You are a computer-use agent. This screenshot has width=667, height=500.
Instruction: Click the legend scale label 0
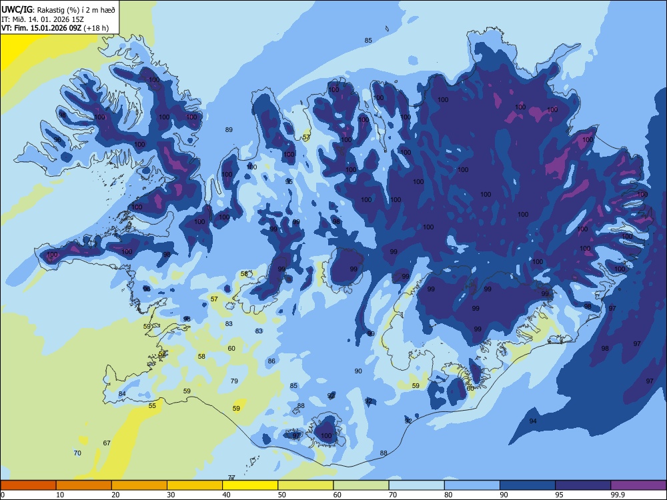pyautogui.click(x=3, y=495)
